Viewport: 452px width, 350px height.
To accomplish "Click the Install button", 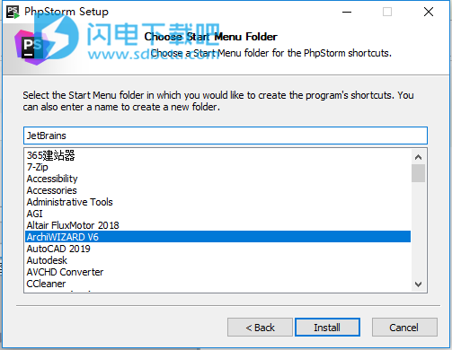I will (x=327, y=328).
